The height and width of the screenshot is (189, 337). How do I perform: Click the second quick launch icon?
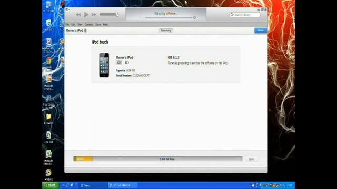[67, 185]
